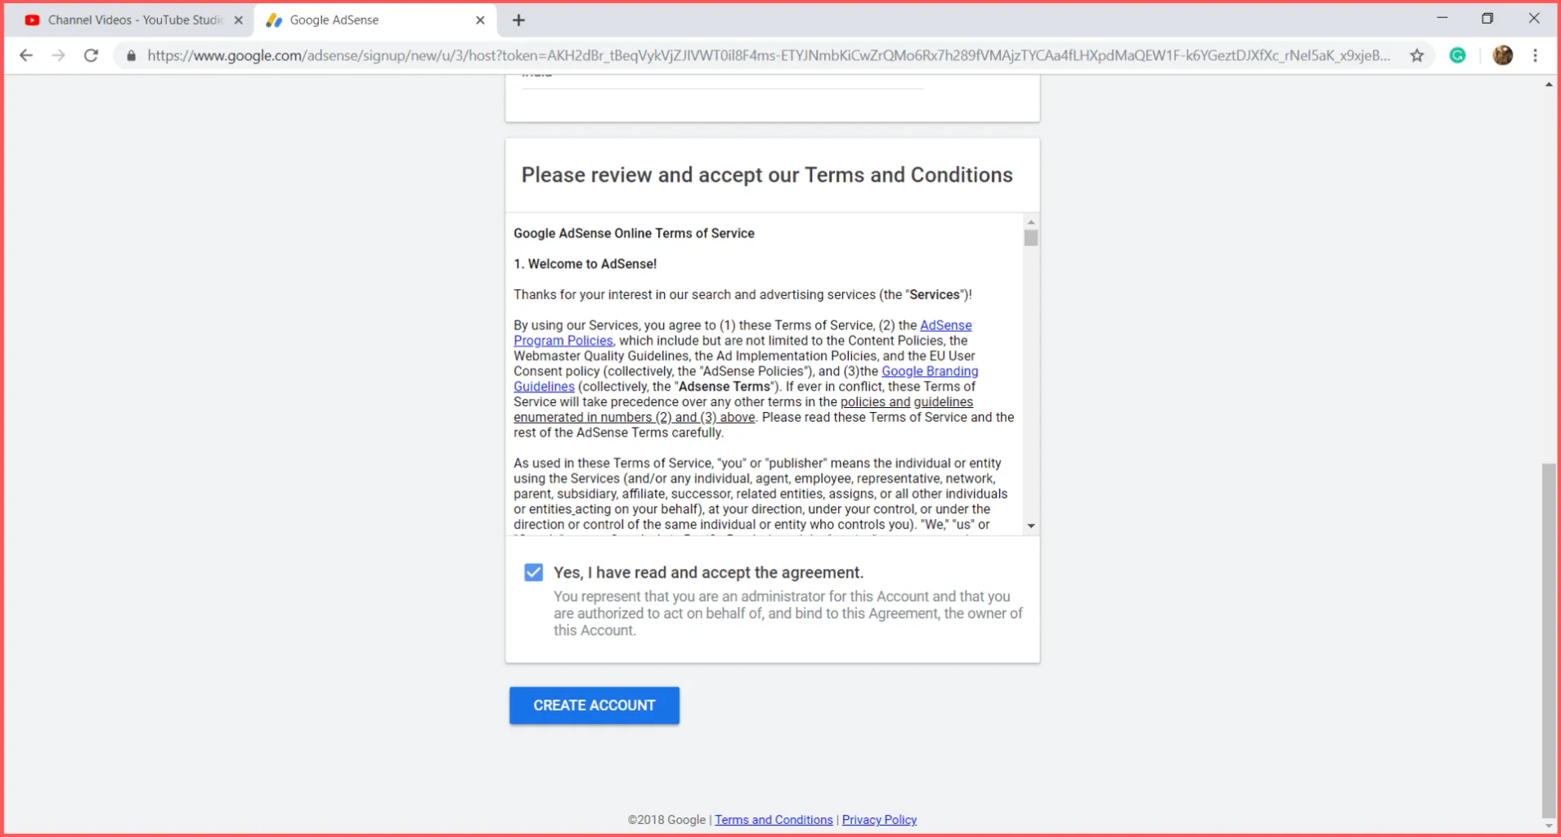Screen dimensions: 1561x837
Task: Restore down the Chrome window
Action: pos(1487,18)
